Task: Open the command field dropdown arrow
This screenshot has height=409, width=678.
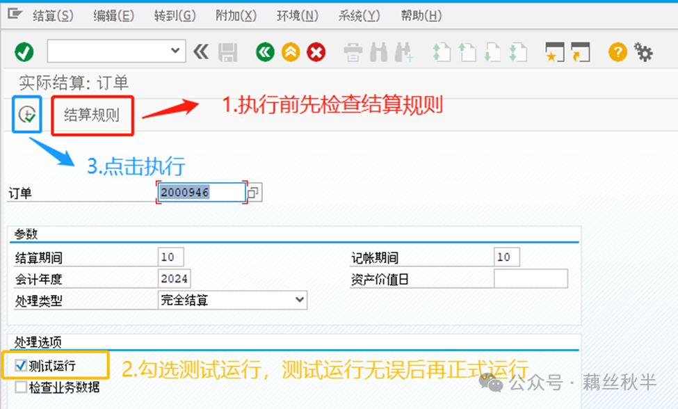Action: tap(175, 51)
